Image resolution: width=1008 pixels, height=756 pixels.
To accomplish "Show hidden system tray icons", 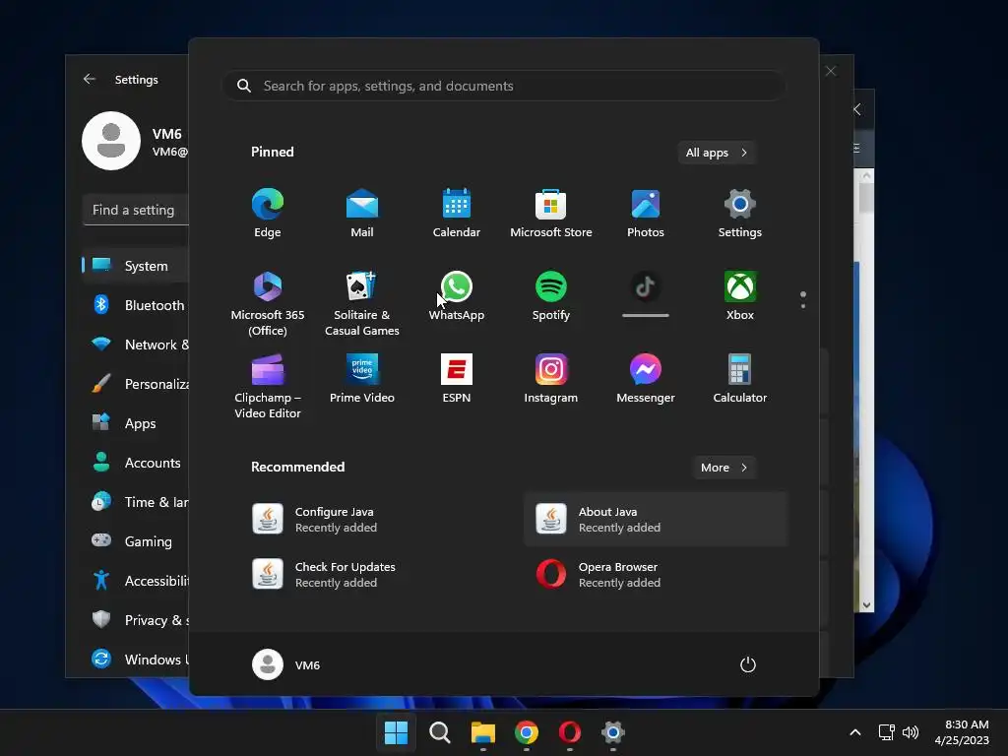I will [x=855, y=732].
